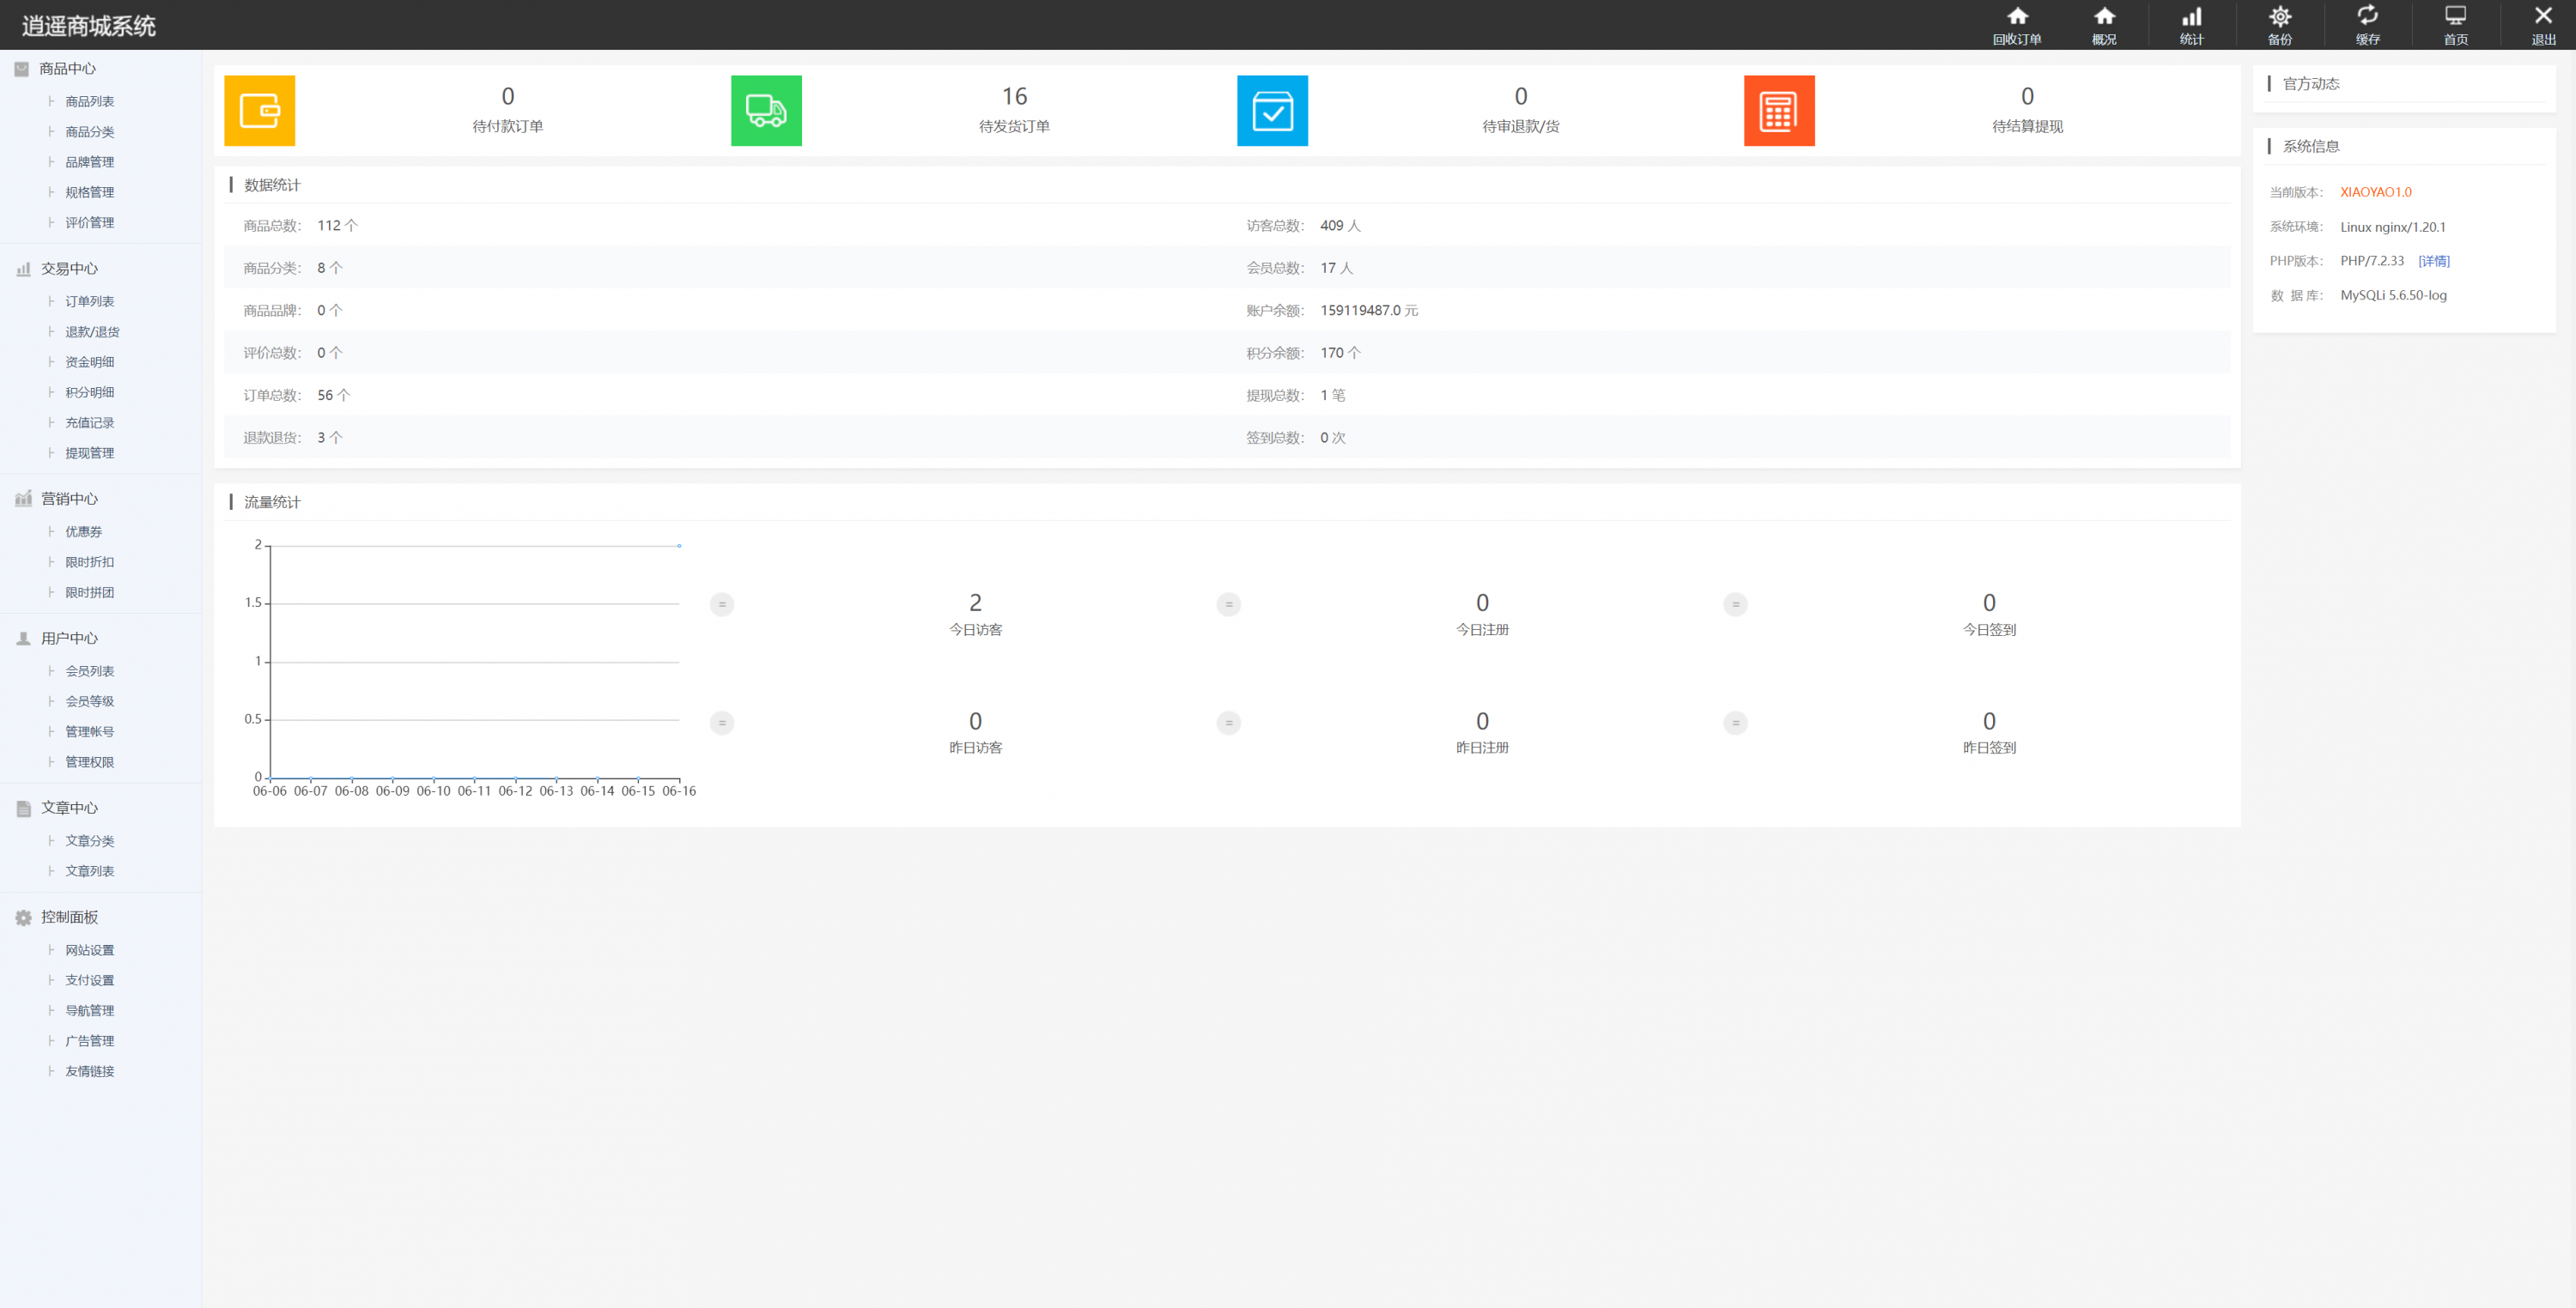This screenshot has width=2576, height=1308.
Task: Open 网站设置 in control panel
Action: (89, 950)
